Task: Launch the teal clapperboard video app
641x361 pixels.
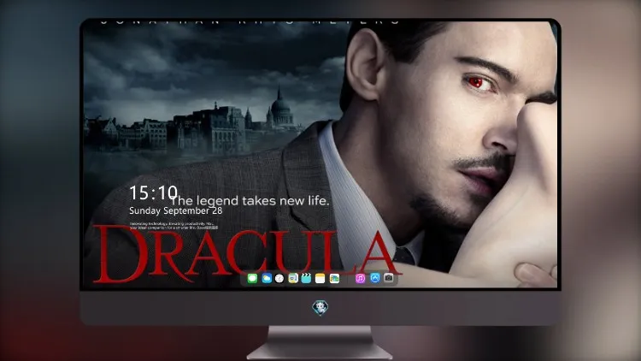Action: click(306, 279)
